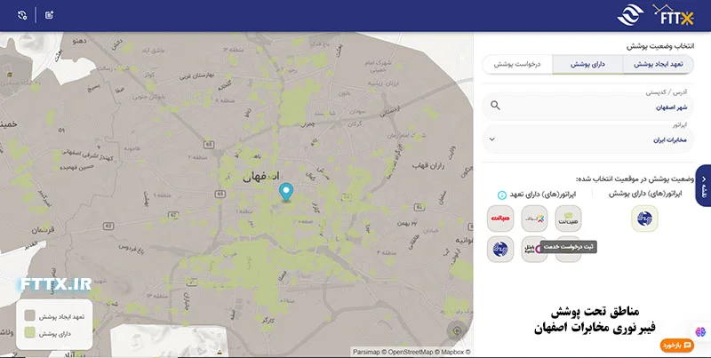Click the دهنو label on the map

pyautogui.click(x=79, y=41)
